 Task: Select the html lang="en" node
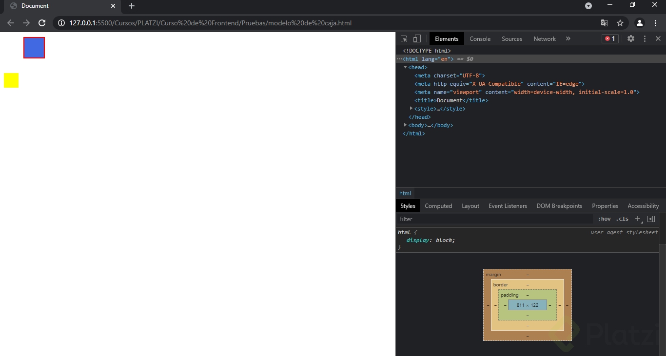click(x=428, y=59)
